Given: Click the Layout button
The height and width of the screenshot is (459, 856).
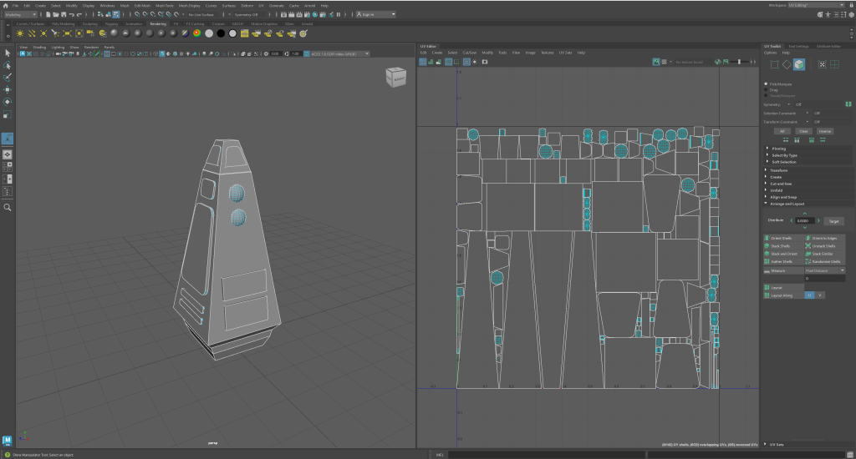Looking at the screenshot, I should 783,287.
